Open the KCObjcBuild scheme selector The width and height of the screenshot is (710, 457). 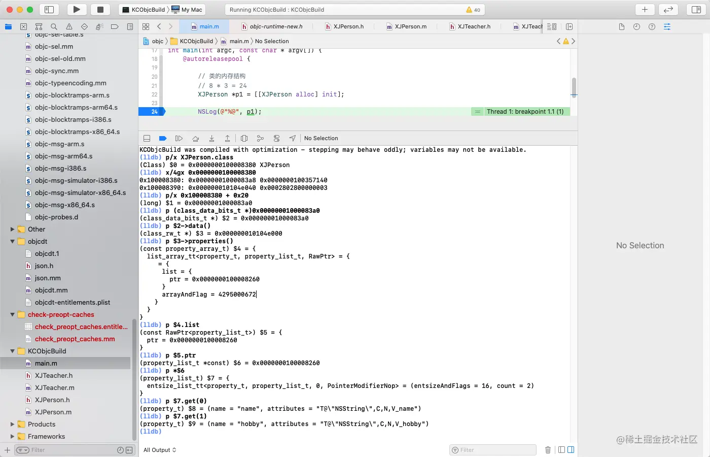tap(144, 10)
